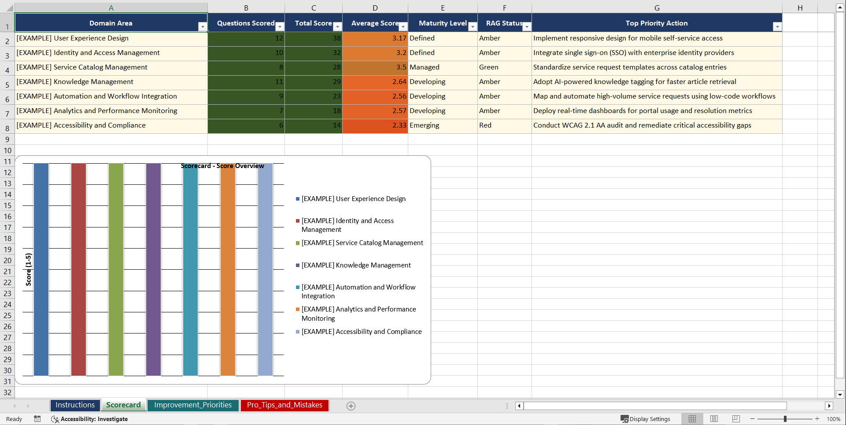The width and height of the screenshot is (846, 425).
Task: Switch to the Instructions sheet tab
Action: pyautogui.click(x=75, y=405)
